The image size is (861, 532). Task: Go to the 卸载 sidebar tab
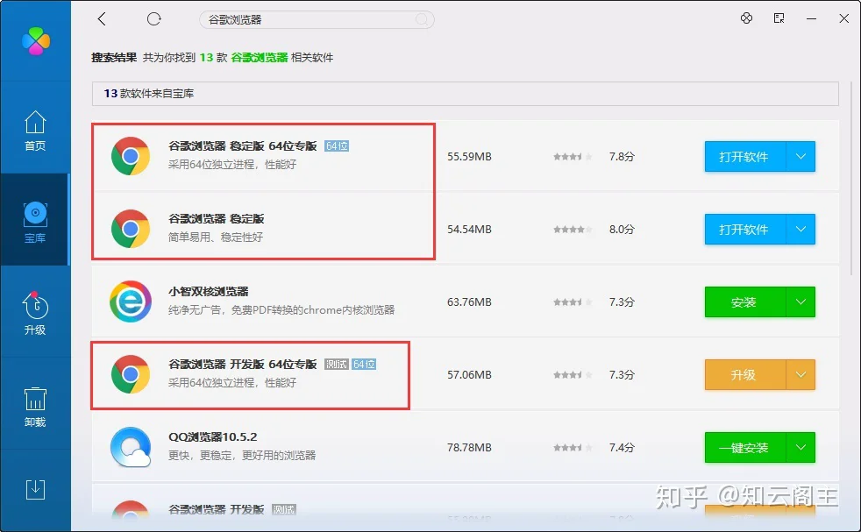(x=35, y=405)
